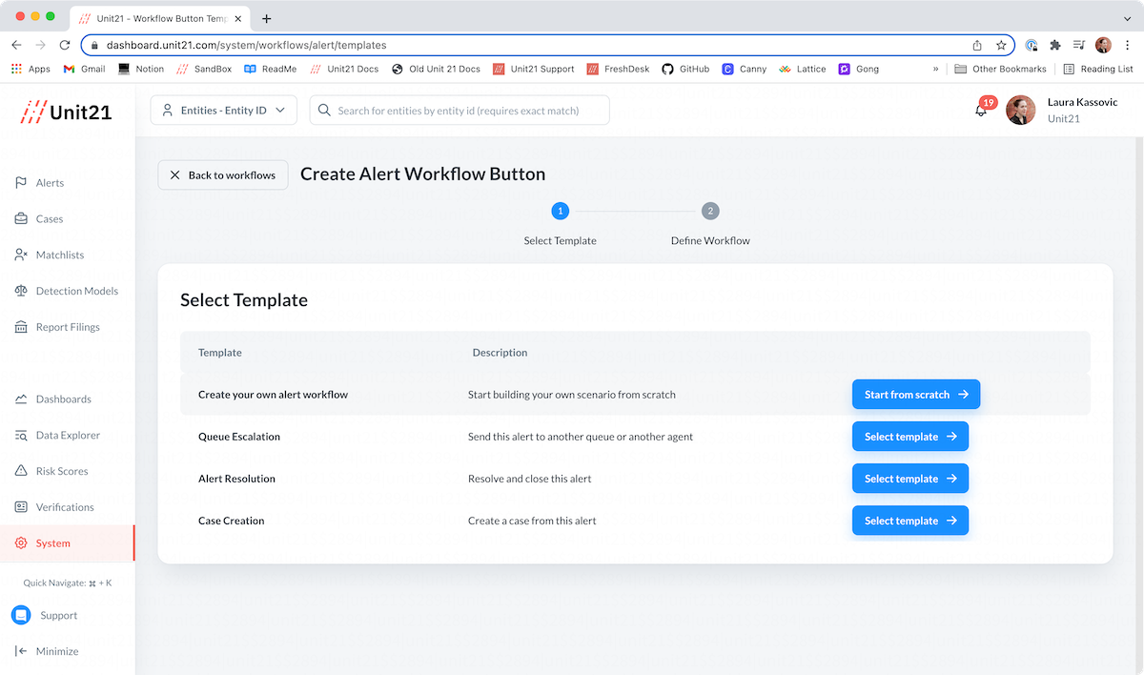This screenshot has height=675, width=1144.
Task: Click 'Queue Escalation' template name
Action: click(x=239, y=437)
